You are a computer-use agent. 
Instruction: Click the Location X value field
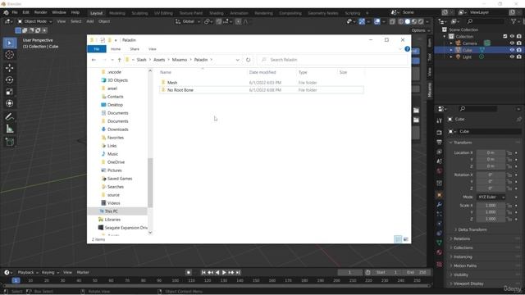491,153
